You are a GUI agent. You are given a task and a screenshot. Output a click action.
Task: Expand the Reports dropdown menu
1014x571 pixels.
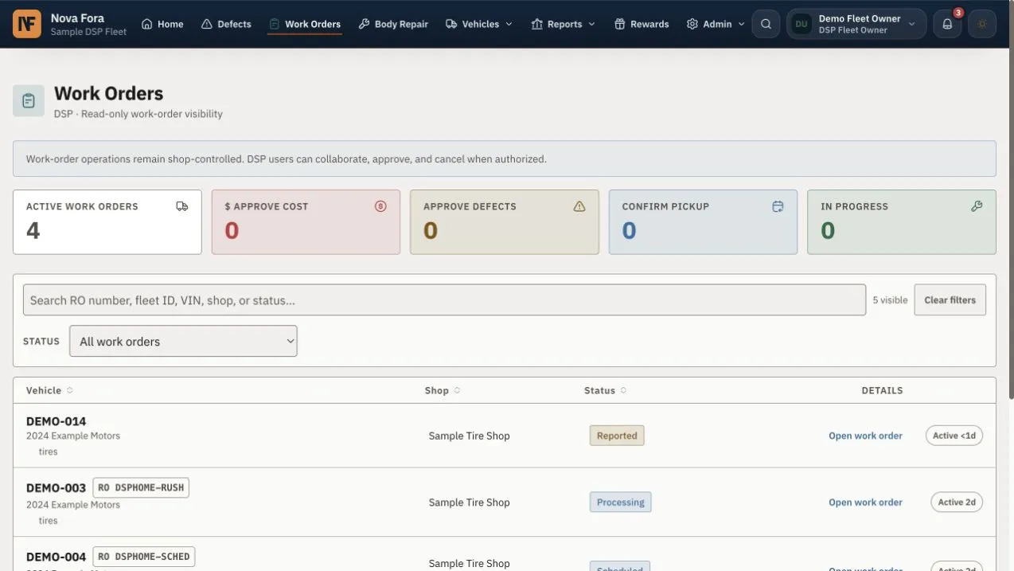click(564, 24)
